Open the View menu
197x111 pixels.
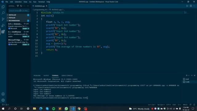(x=25, y=2)
